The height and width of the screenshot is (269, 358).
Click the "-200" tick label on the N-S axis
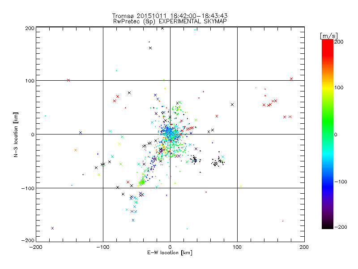click(x=28, y=240)
